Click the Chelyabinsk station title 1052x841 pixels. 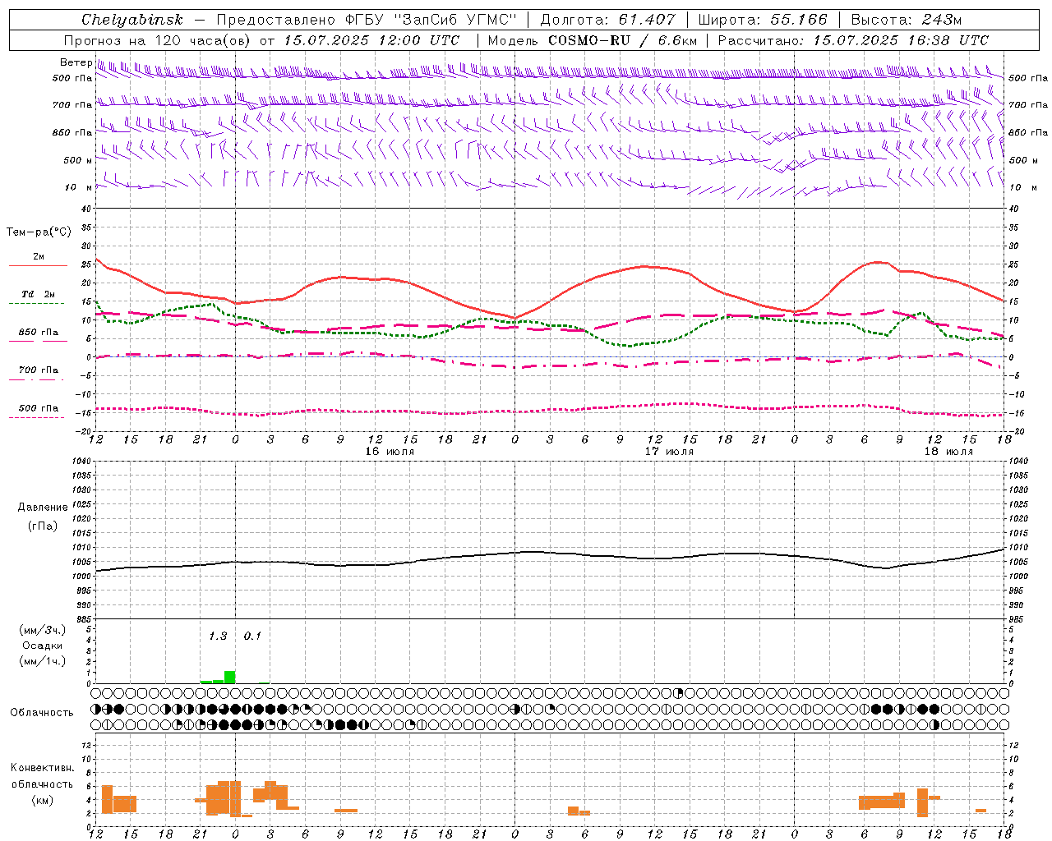point(132,20)
